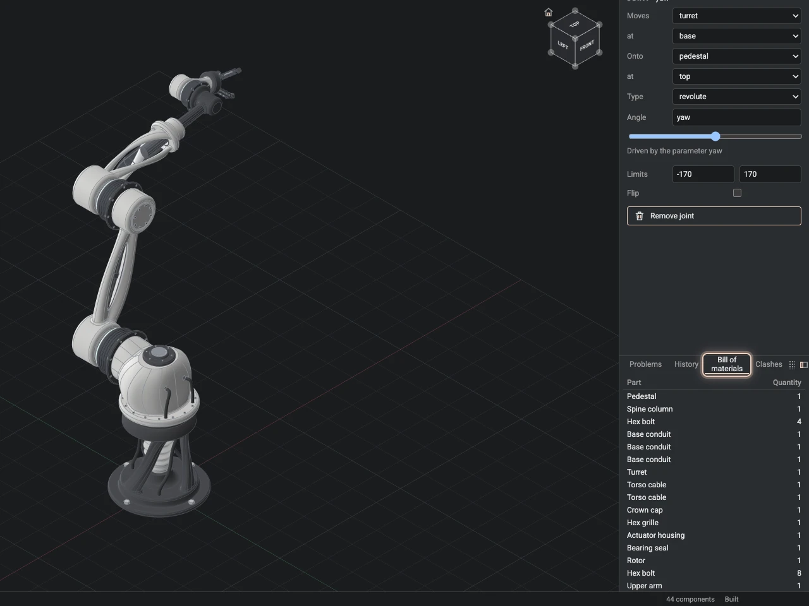The height and width of the screenshot is (606, 809).
Task: Select the Hex grille row
Action: point(714,523)
